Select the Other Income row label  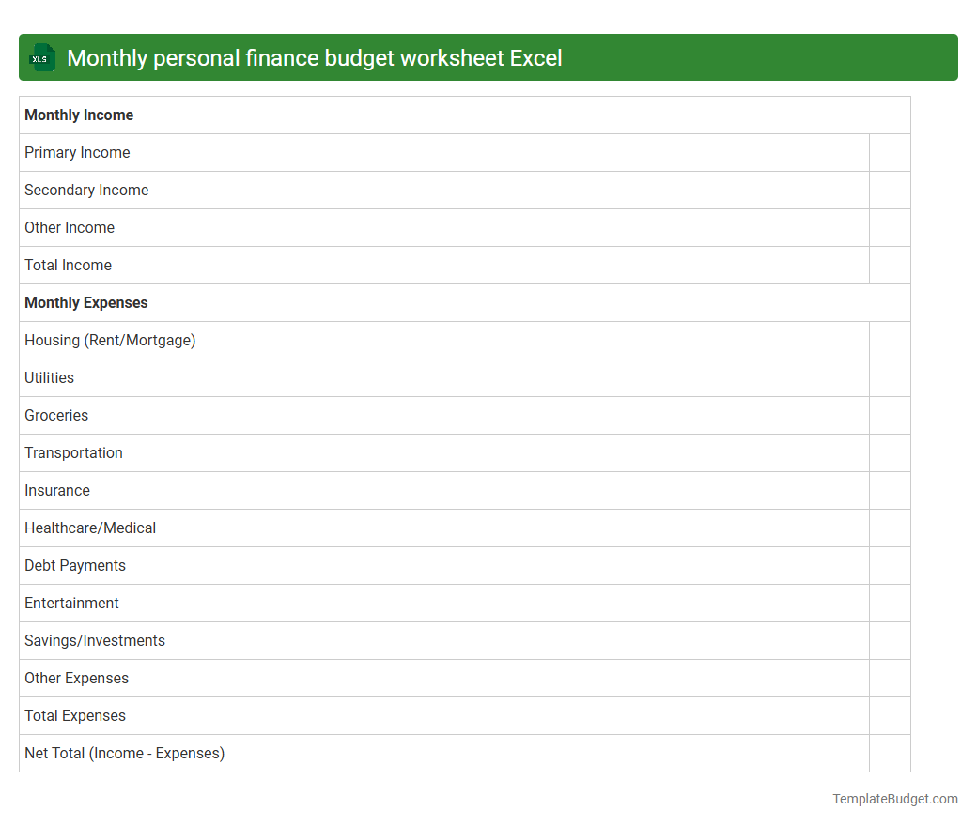click(x=70, y=227)
